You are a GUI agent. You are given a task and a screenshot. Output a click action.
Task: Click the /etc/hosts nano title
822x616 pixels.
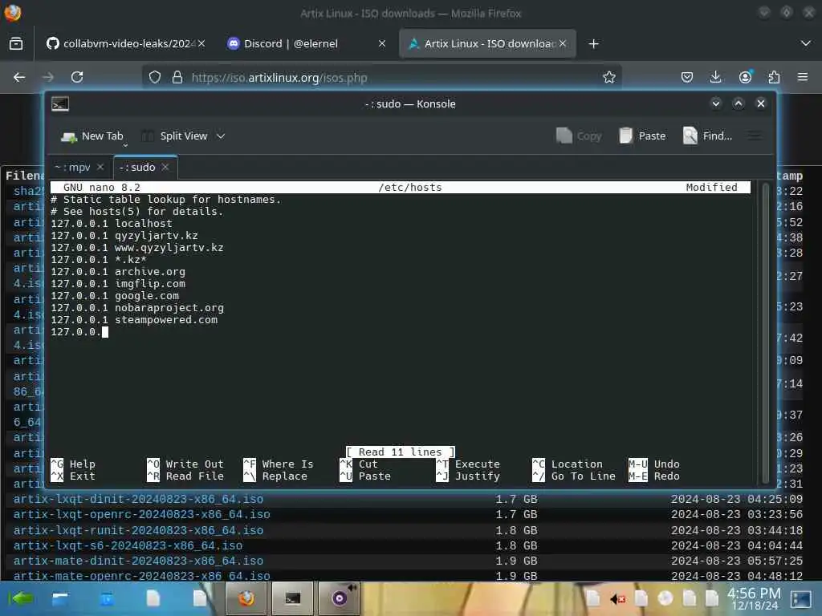point(410,188)
